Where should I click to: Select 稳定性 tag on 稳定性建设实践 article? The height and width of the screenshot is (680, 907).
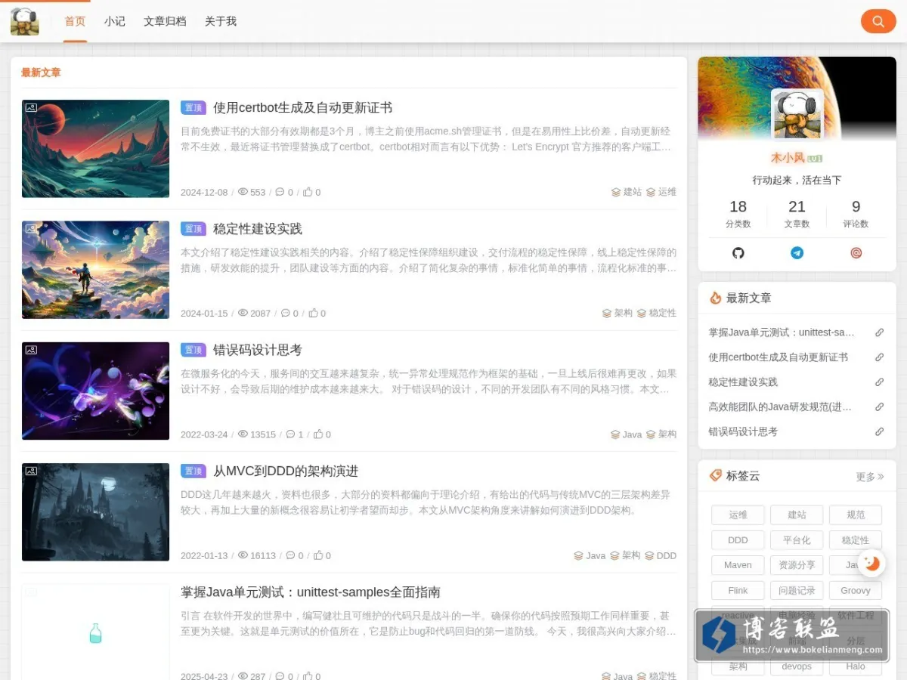click(x=657, y=313)
